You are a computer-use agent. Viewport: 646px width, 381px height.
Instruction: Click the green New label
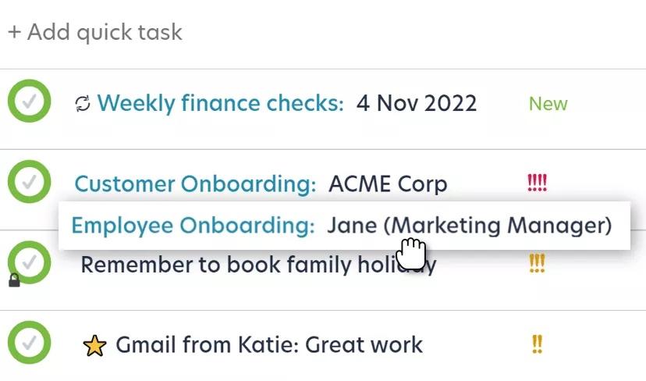(548, 104)
